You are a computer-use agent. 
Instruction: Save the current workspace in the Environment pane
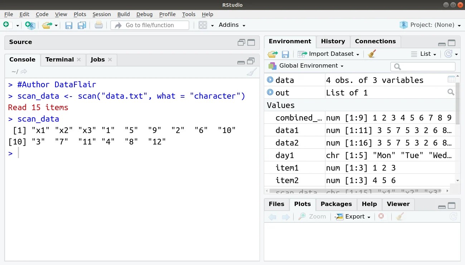point(285,54)
